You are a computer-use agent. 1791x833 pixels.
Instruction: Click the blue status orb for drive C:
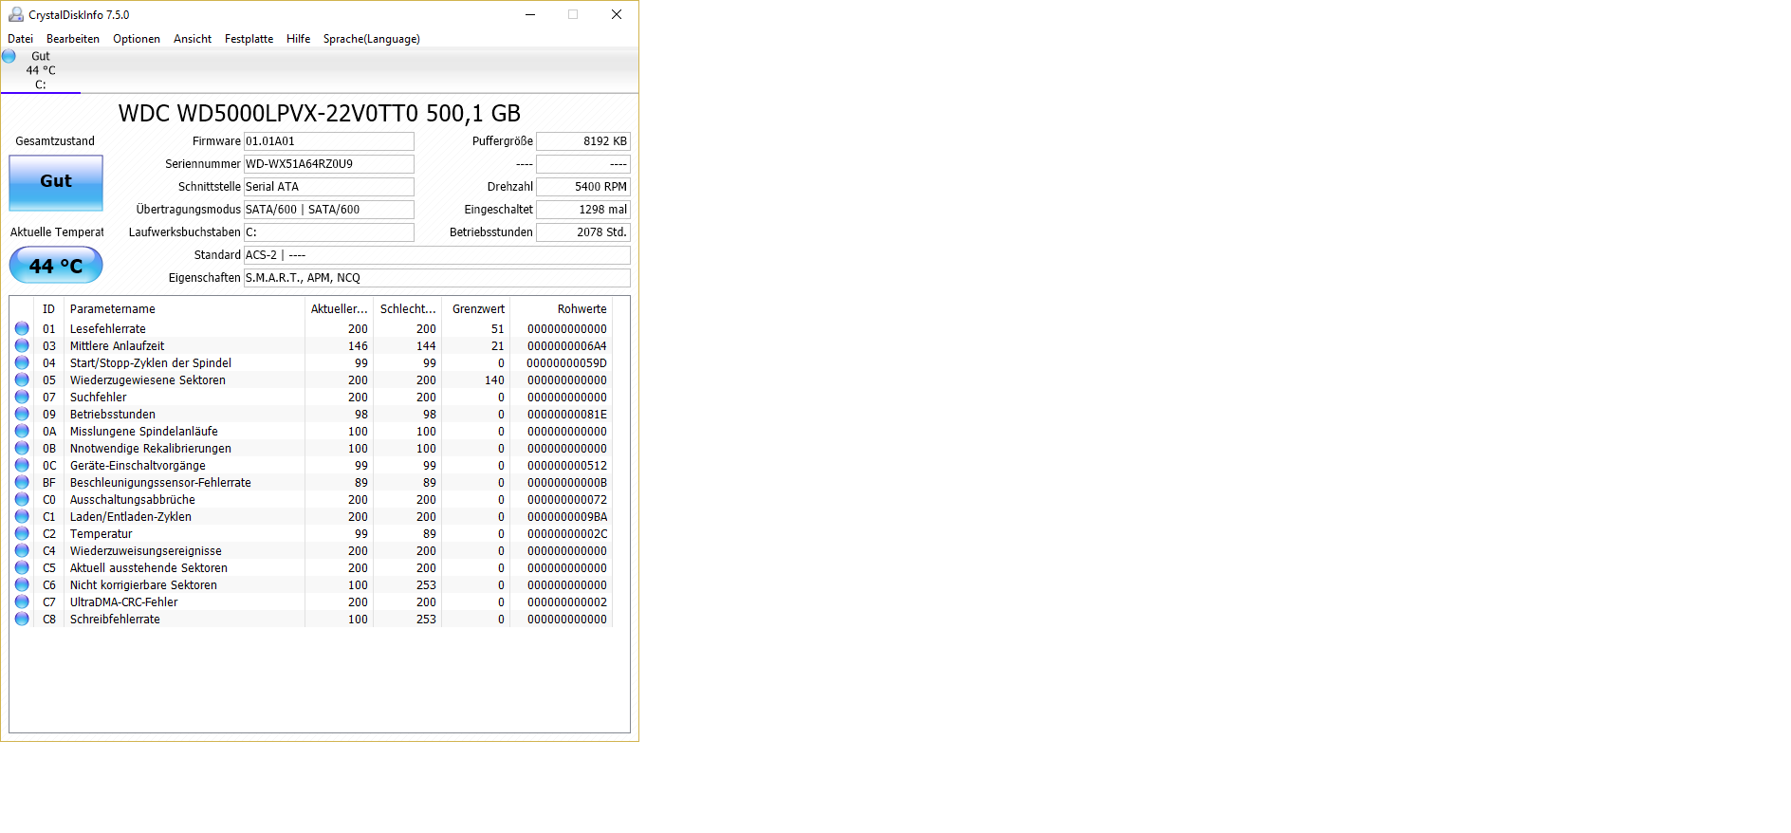point(9,56)
